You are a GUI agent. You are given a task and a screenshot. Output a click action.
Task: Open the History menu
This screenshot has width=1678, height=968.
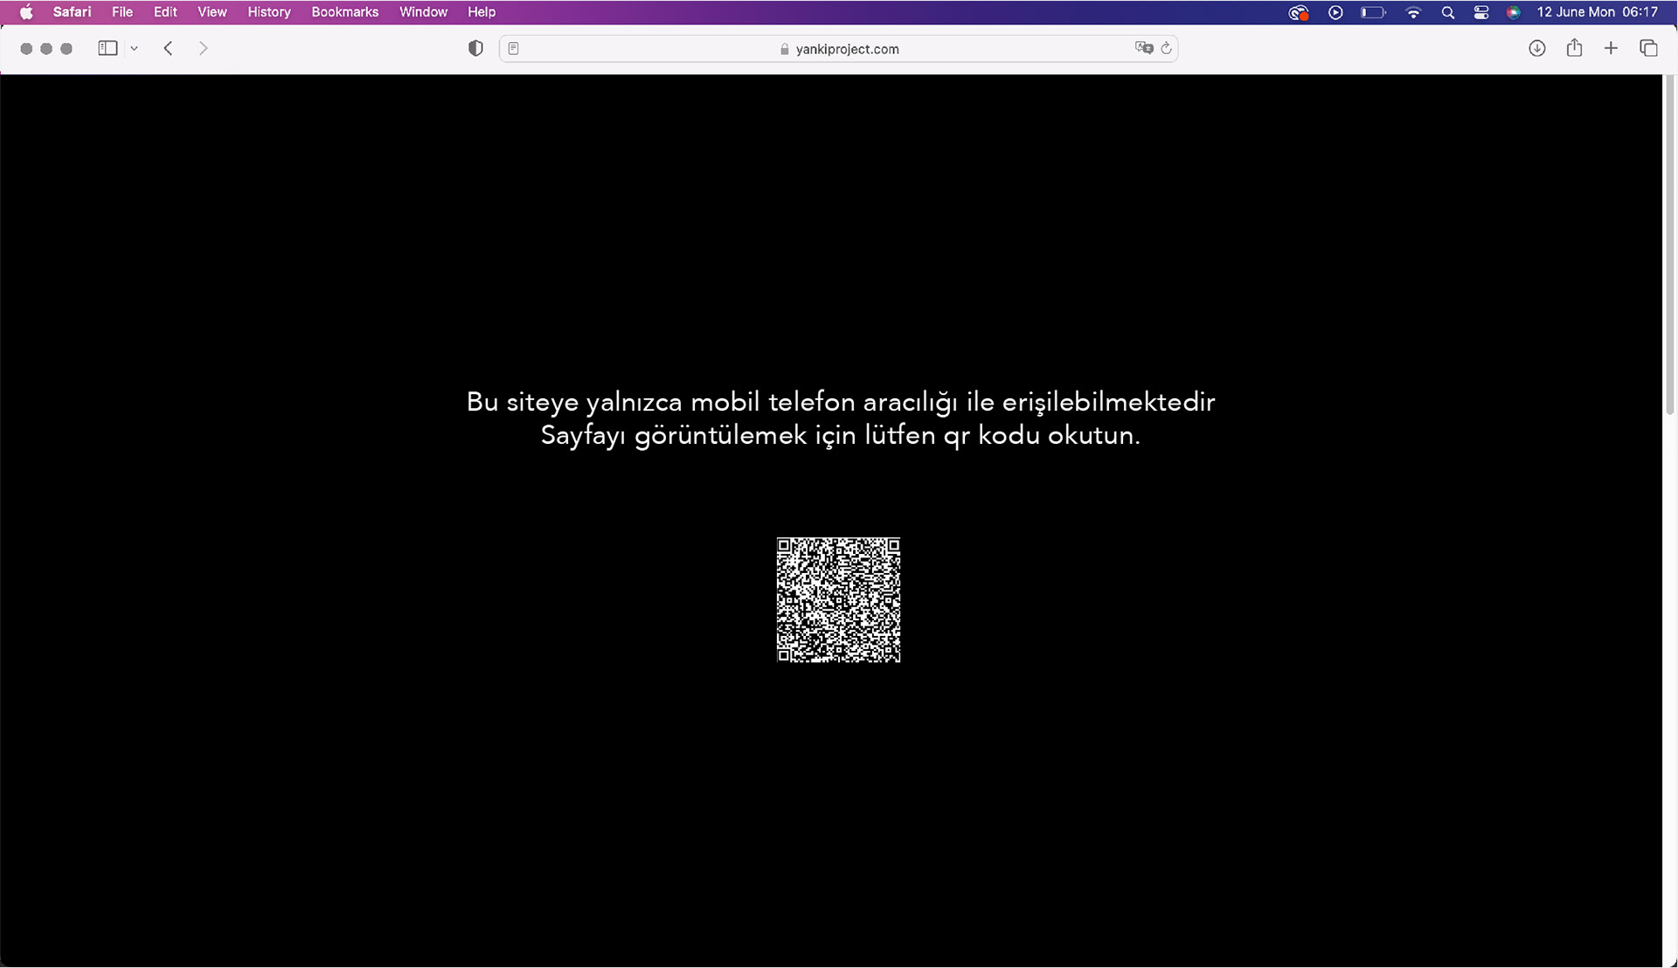coord(268,12)
